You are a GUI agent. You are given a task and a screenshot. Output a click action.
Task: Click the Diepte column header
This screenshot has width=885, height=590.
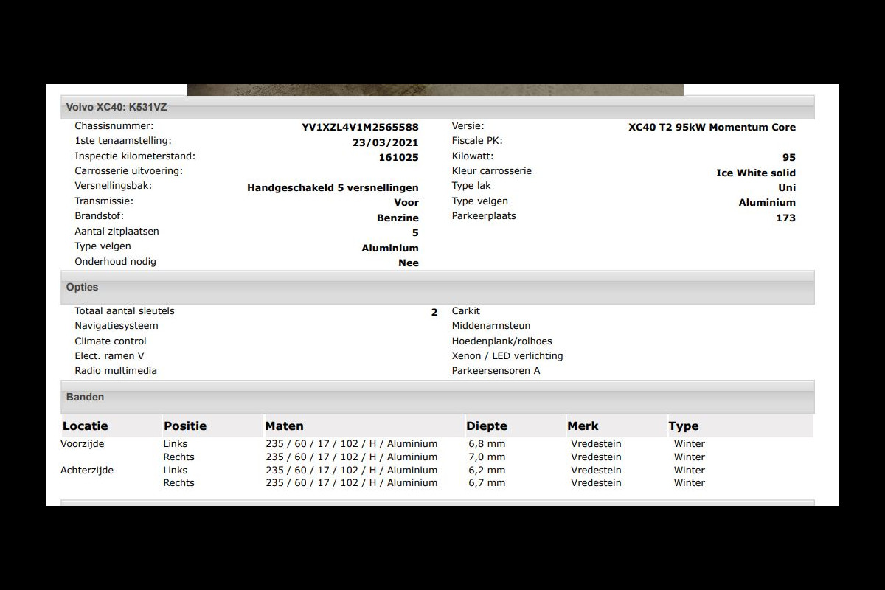(x=486, y=426)
